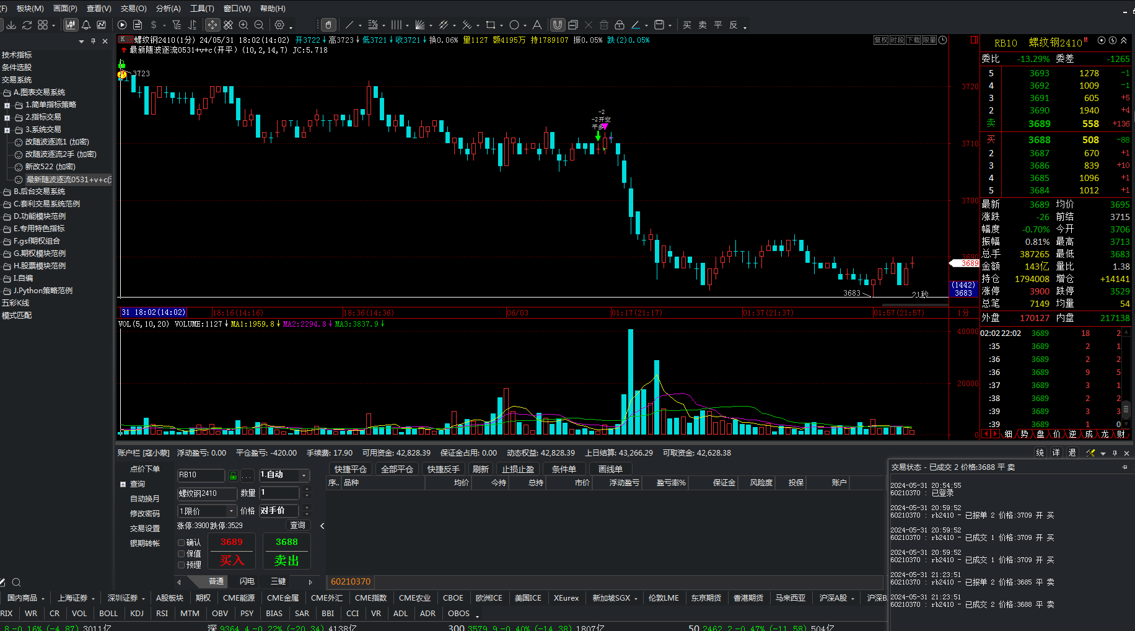This screenshot has height=631, width=1135.
Task: Expand the 3.系统交易 tree node
Action: 7,130
